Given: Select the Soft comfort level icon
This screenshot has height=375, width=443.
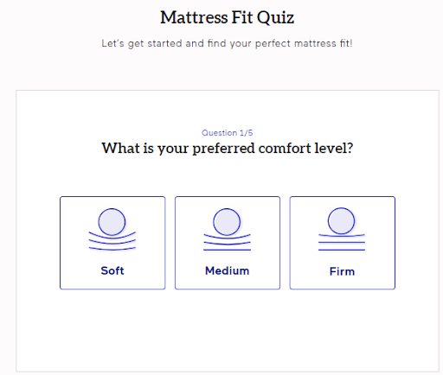Looking at the screenshot, I should [112, 229].
